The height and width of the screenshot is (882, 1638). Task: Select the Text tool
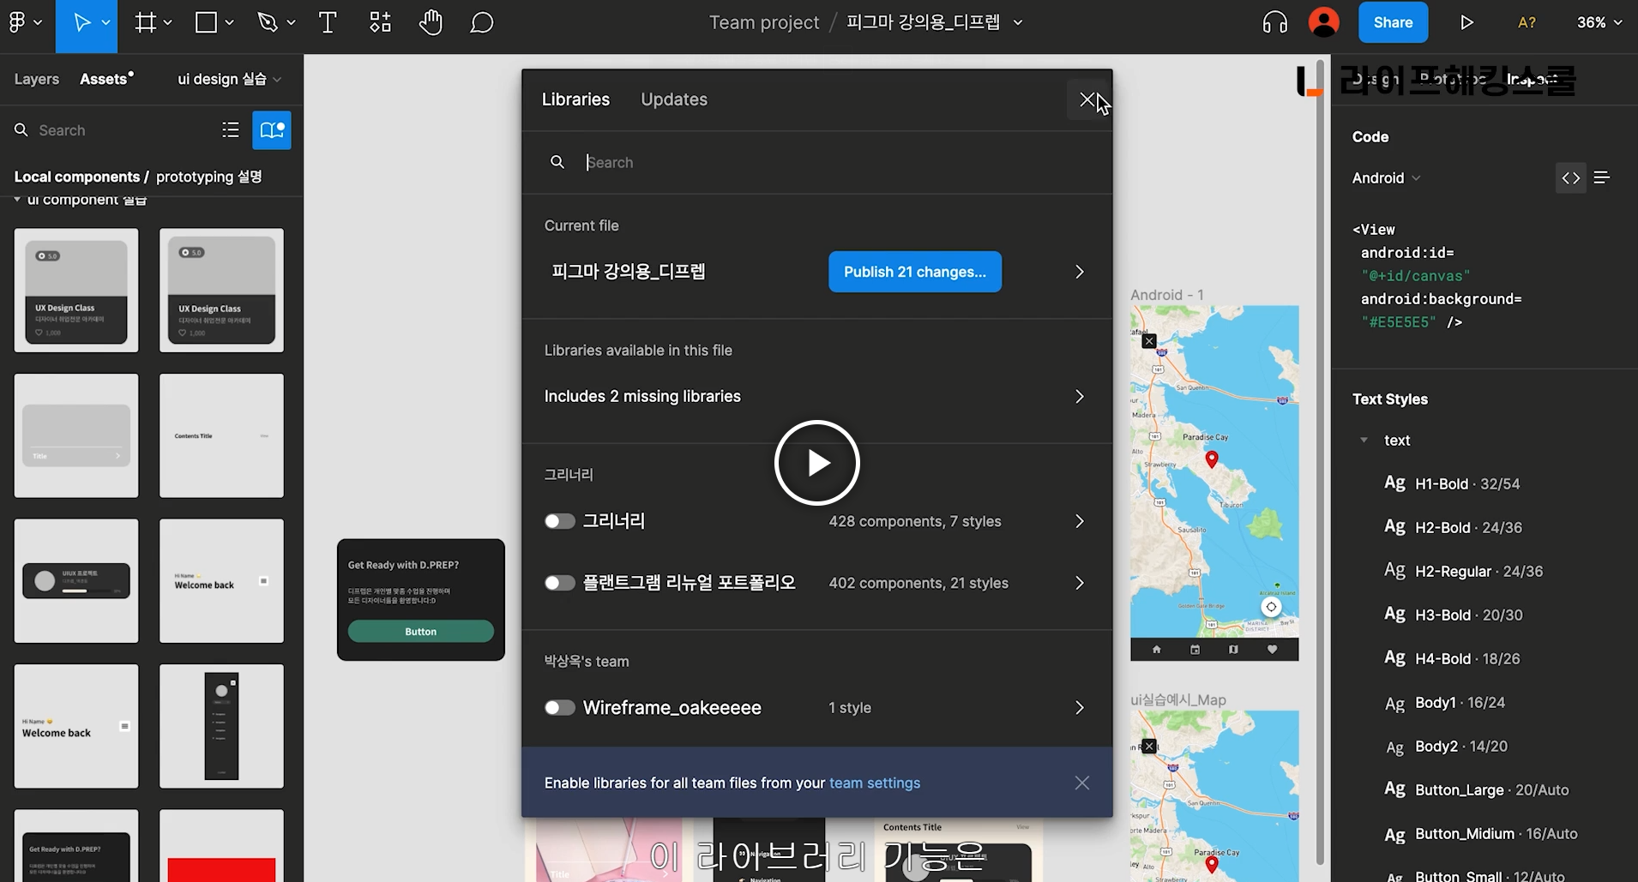(x=328, y=22)
